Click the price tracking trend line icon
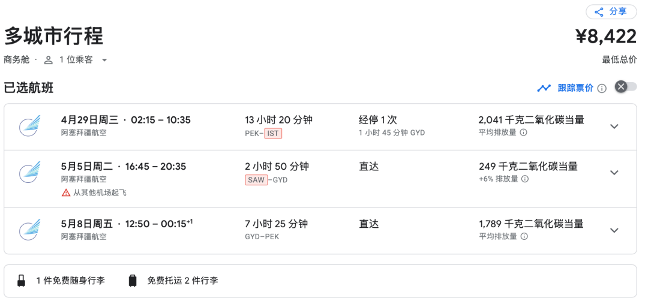The image size is (648, 301). (544, 88)
